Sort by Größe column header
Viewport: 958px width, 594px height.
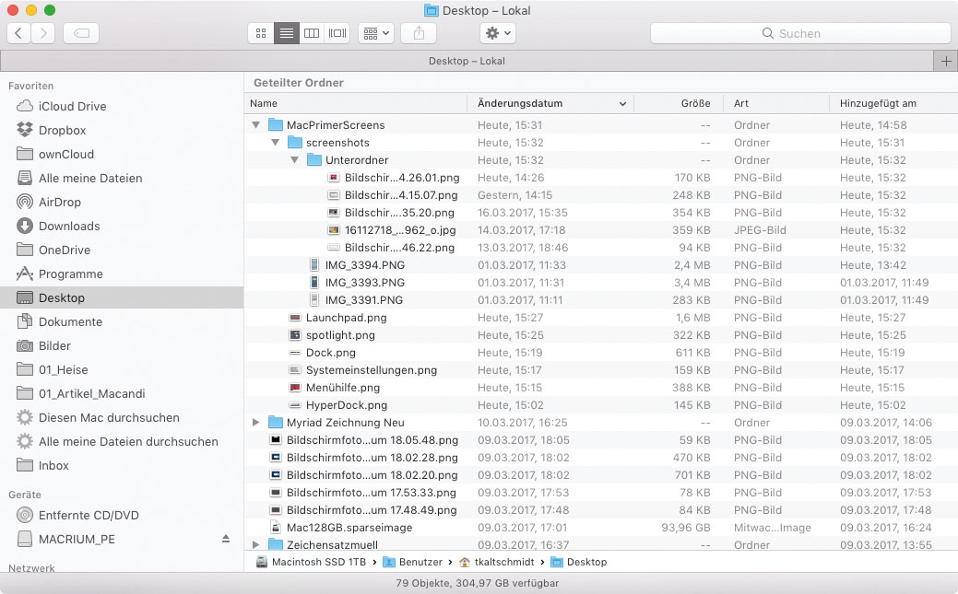pyautogui.click(x=695, y=103)
